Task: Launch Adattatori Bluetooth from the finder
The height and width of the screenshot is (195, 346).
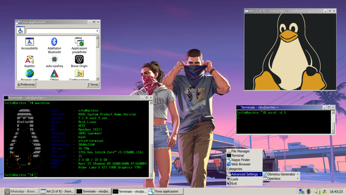Action: point(54,46)
